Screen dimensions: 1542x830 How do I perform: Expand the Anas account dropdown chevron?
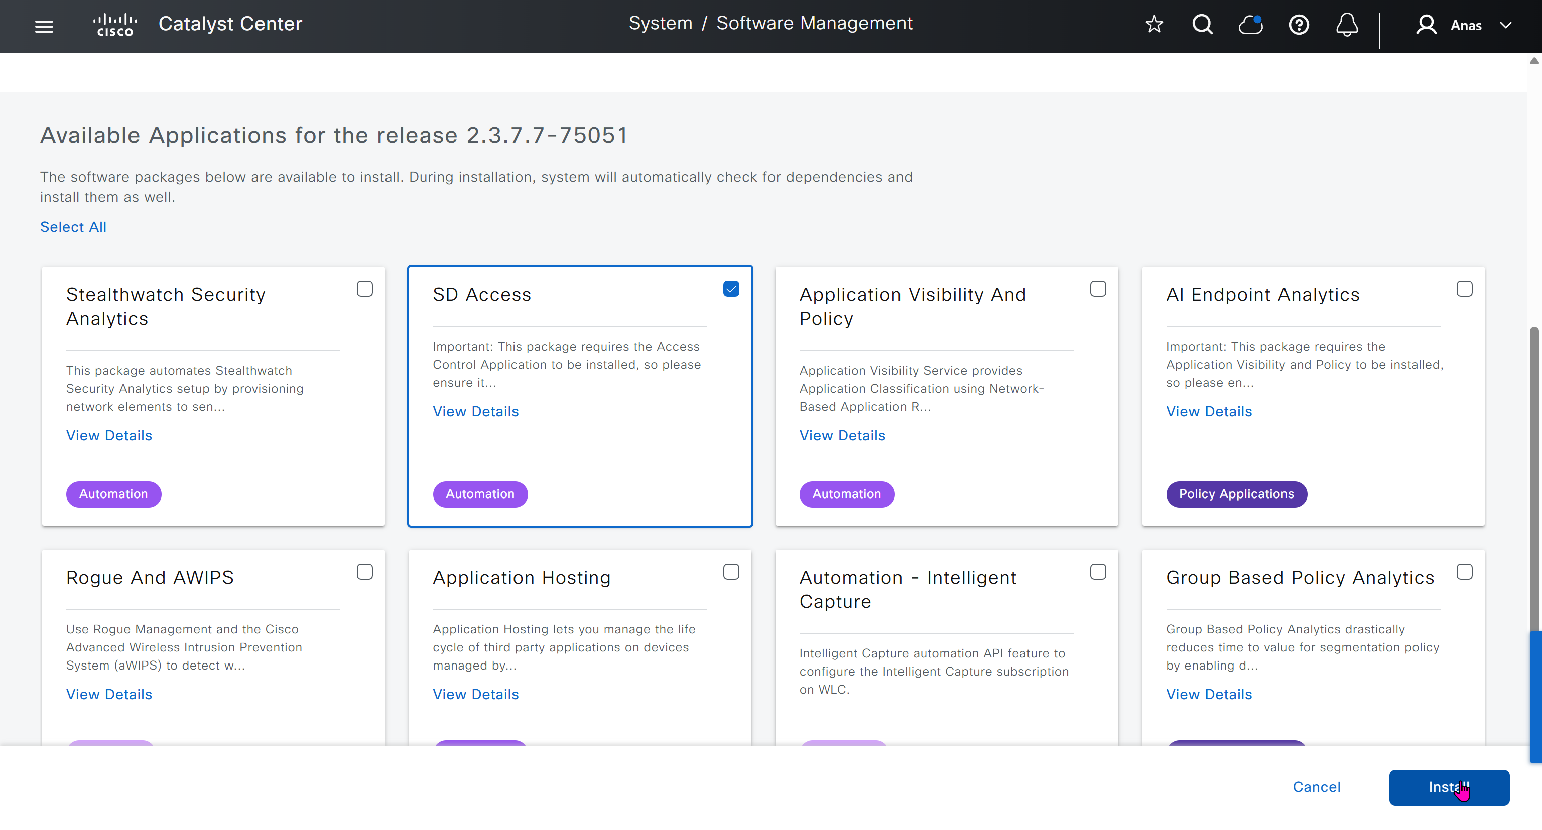[x=1505, y=25]
